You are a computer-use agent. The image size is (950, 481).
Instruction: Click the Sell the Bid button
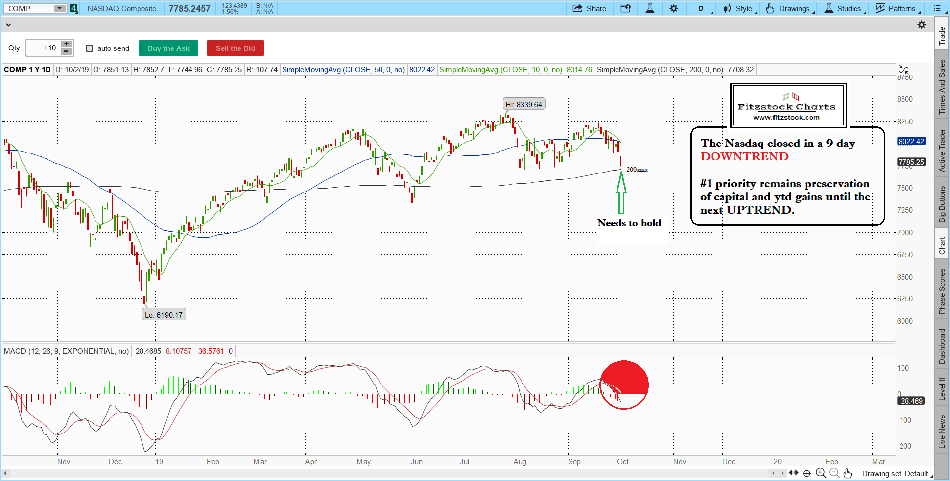click(x=235, y=48)
